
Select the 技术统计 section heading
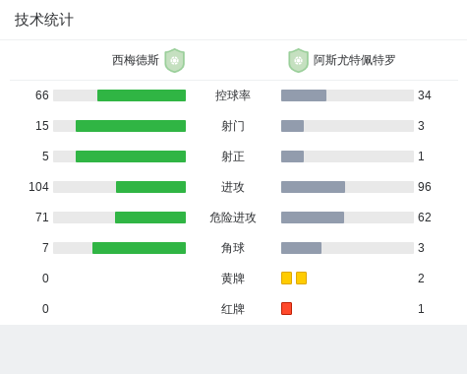coord(44,20)
